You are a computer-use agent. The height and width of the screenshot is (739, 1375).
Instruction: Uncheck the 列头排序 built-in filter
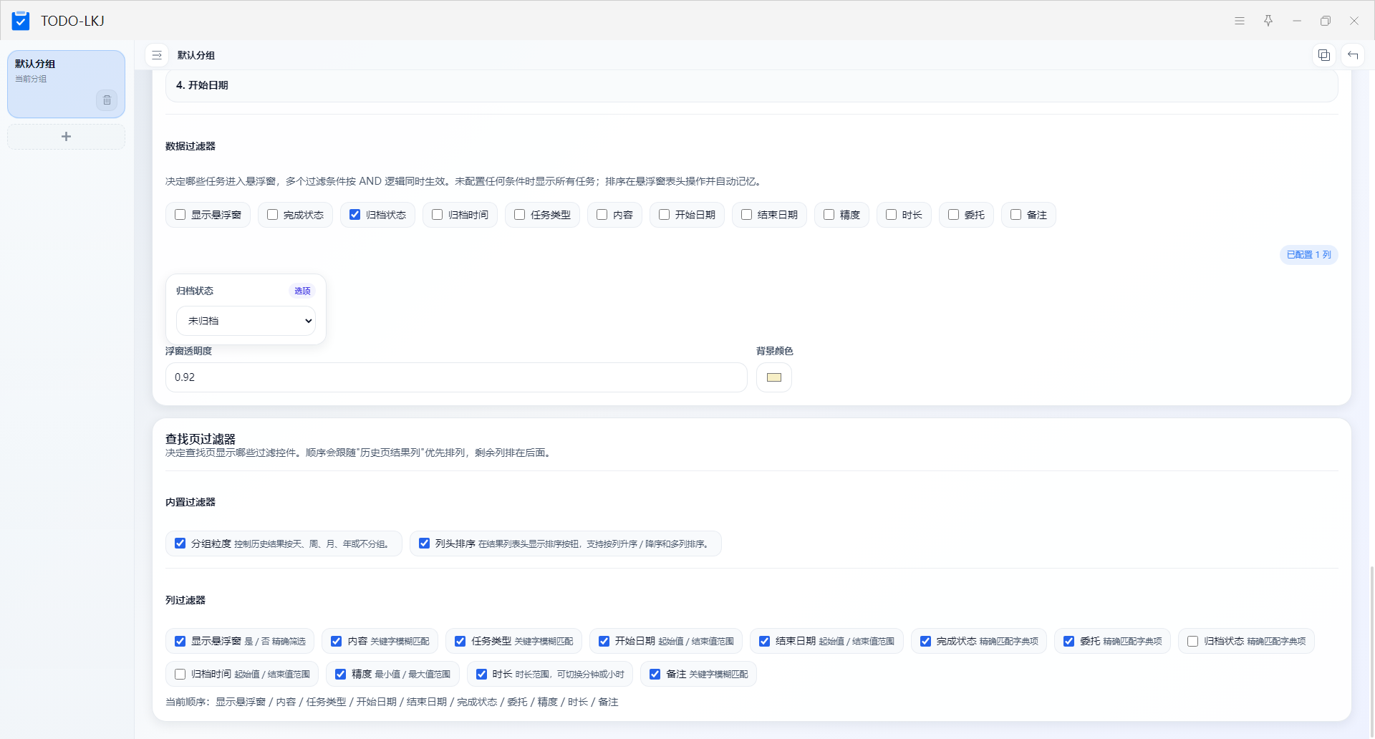pyautogui.click(x=425, y=544)
